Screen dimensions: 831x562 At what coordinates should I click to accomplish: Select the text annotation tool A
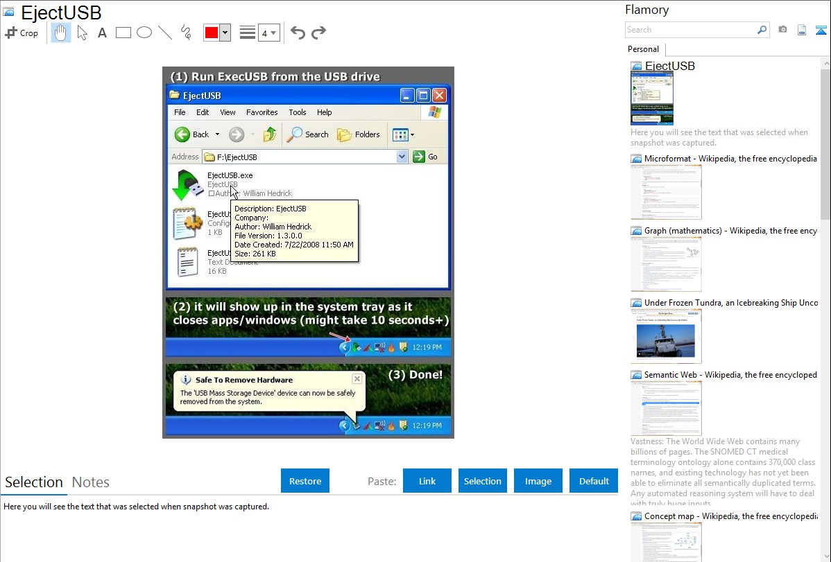102,33
